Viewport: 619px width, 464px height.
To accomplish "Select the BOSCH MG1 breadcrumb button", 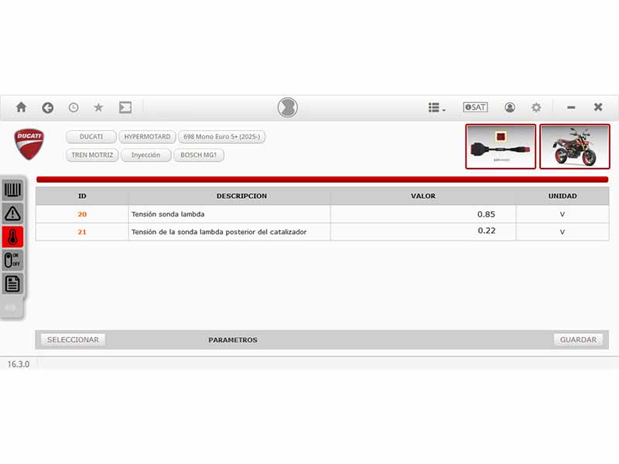I will [x=199, y=155].
